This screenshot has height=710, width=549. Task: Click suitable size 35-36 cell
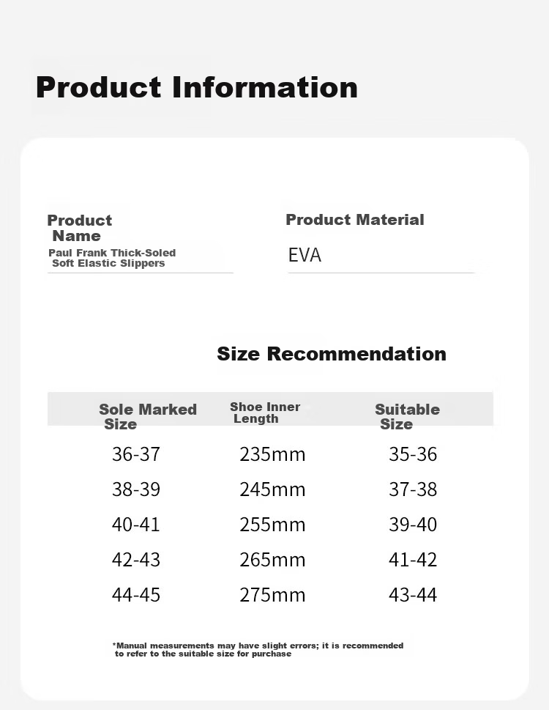[413, 454]
